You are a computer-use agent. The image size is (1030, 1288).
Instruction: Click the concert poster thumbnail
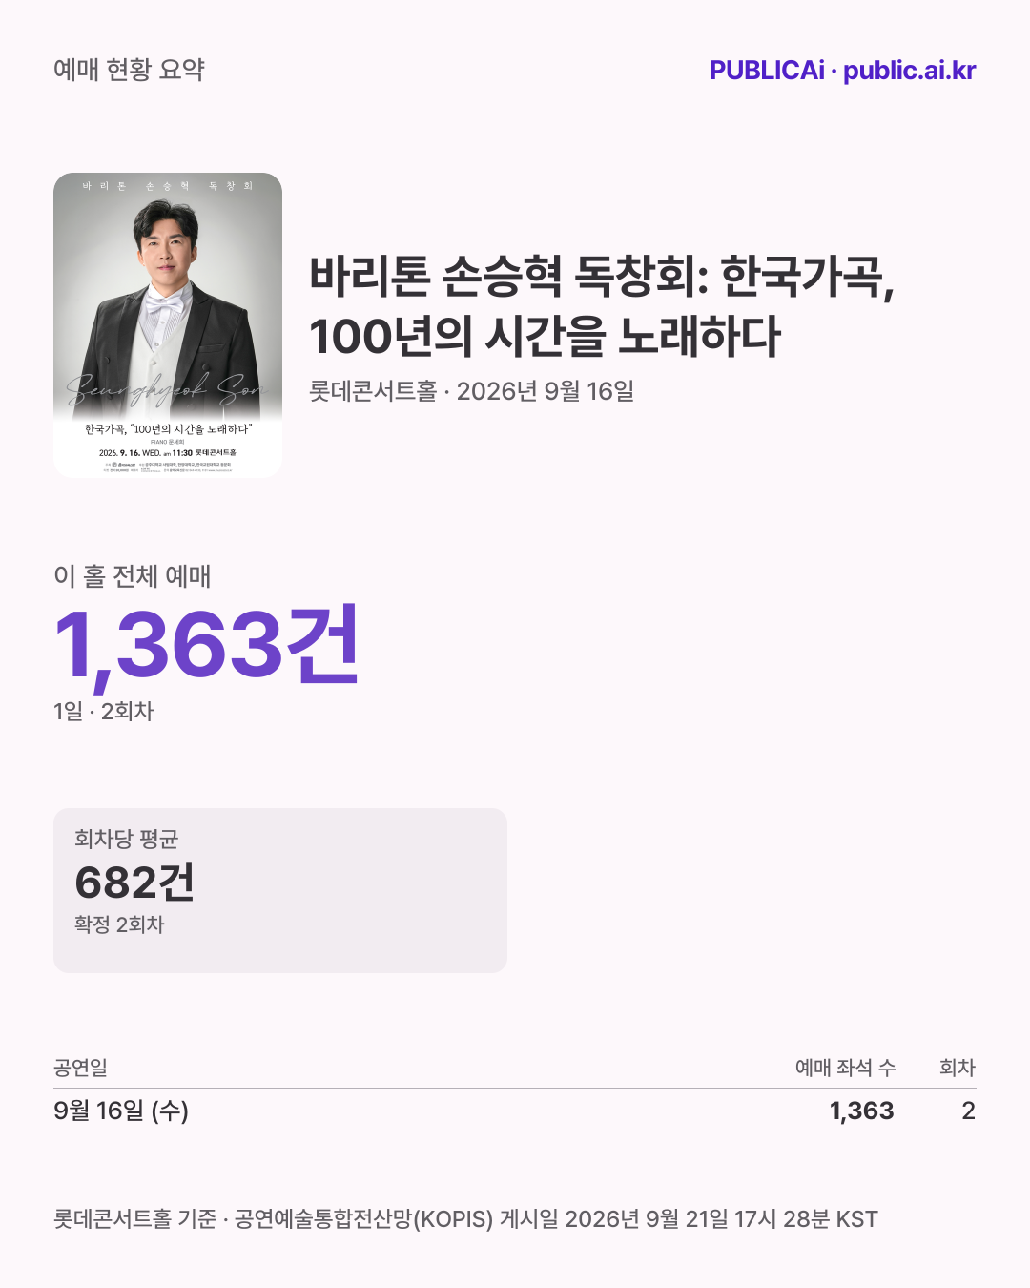[x=168, y=325]
